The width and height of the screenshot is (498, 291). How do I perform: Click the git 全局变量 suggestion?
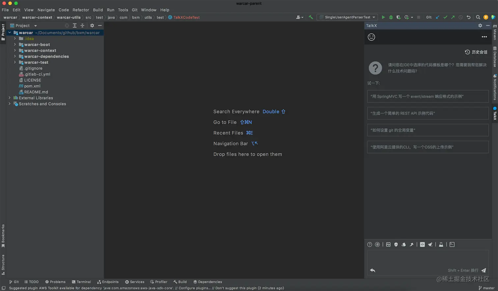428,130
